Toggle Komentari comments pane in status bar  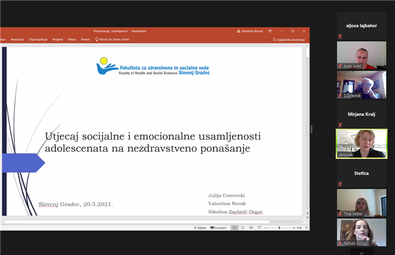pyautogui.click(x=219, y=228)
